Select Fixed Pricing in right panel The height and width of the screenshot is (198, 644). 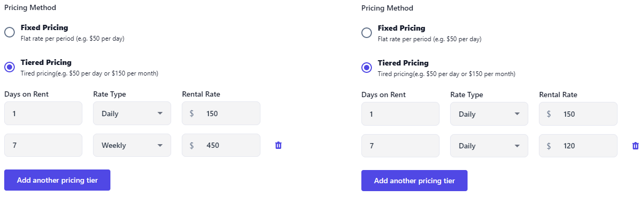pyautogui.click(x=367, y=33)
